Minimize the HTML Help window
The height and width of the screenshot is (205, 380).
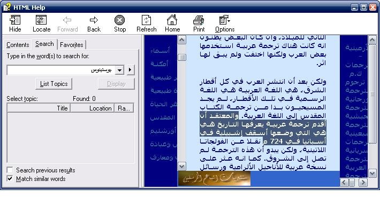click(354, 7)
